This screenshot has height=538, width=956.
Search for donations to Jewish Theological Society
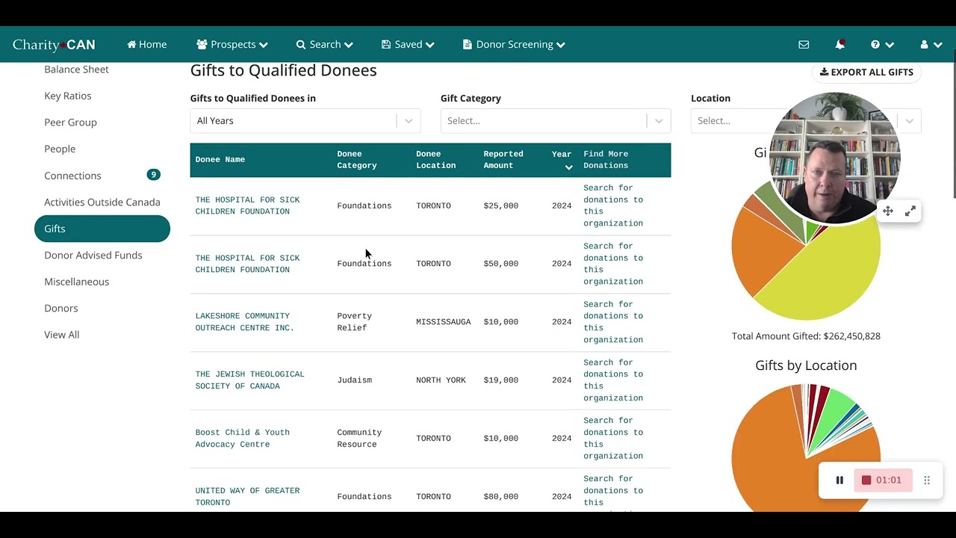613,380
